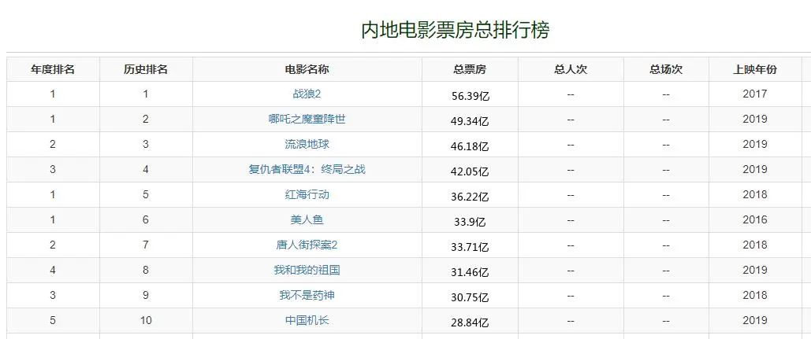Click release year 2019 in 中国机长 row
This screenshot has width=811, height=339.
click(754, 320)
